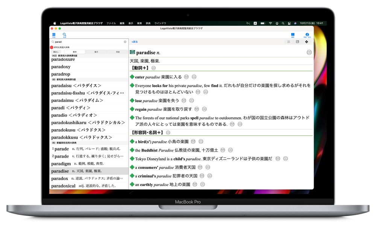This screenshot has height=225, width=376.
Task: Click the (6) 新編英和活用大辞典 group header
Action: point(89,143)
